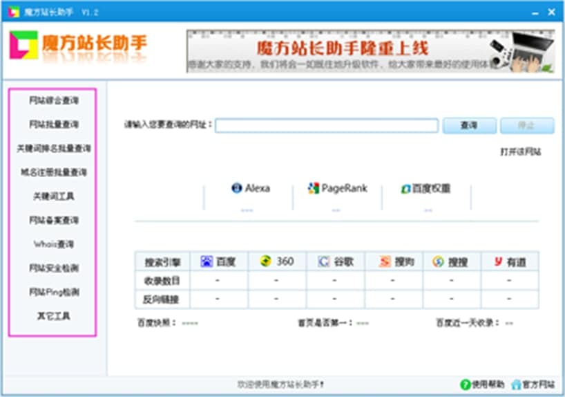Screen dimensions: 565x397
Task: Select 网站备案查询 in sidebar
Action: [x=54, y=220]
